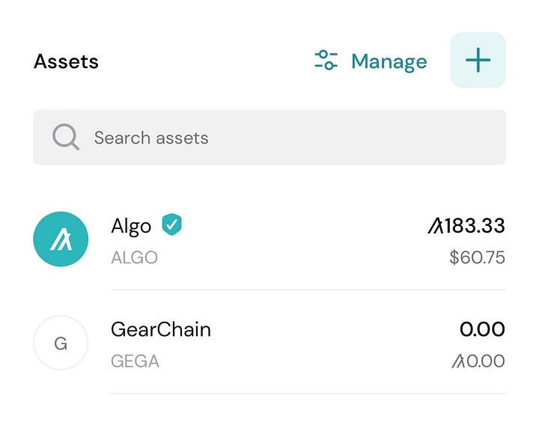Click the plus button to add asset

tap(478, 60)
